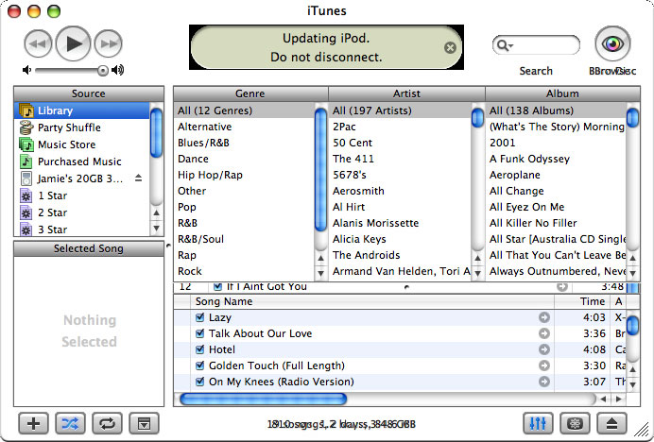Mute using the low-volume speaker icon
The image size is (654, 442).
click(x=26, y=70)
